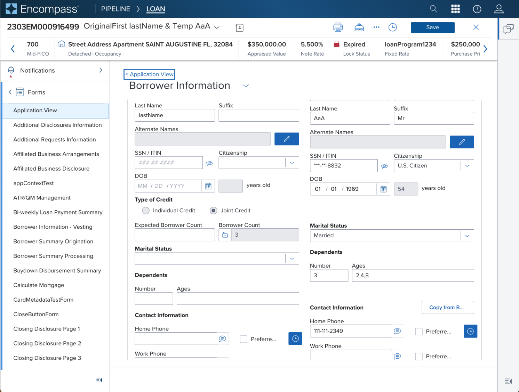Select Individual Credit radio button
This screenshot has width=519, height=392.
146,211
